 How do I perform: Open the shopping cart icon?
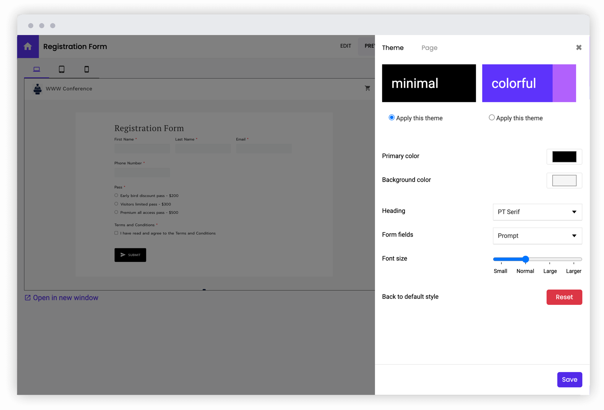(x=367, y=88)
